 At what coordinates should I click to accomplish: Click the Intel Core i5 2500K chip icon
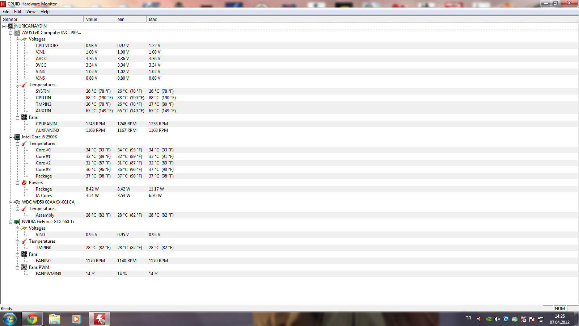tap(17, 137)
